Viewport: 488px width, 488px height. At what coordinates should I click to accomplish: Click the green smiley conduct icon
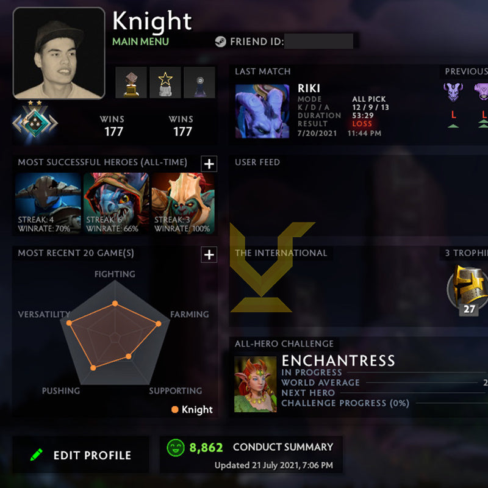click(x=176, y=448)
